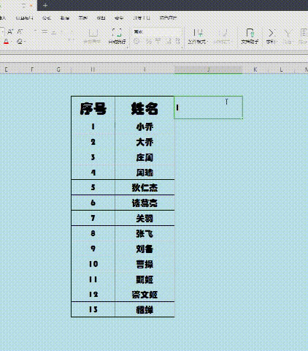Select the serial number cell 13

[93, 309]
